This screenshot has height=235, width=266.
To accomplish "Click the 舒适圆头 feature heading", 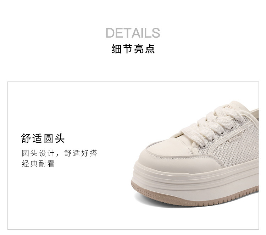I will 43,138.
